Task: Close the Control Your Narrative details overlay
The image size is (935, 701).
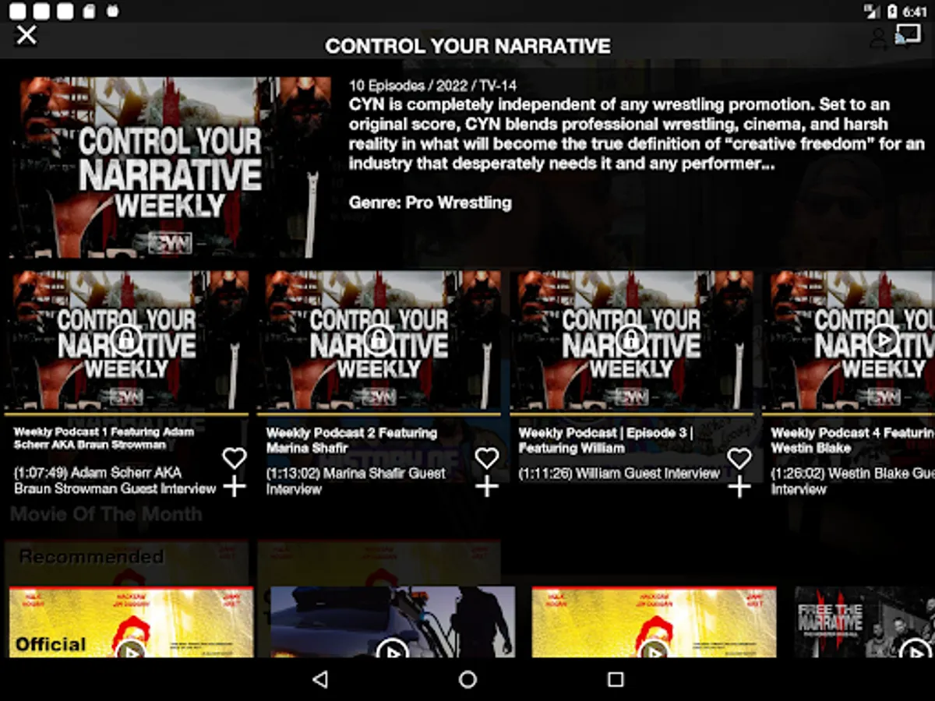Action: coord(26,35)
